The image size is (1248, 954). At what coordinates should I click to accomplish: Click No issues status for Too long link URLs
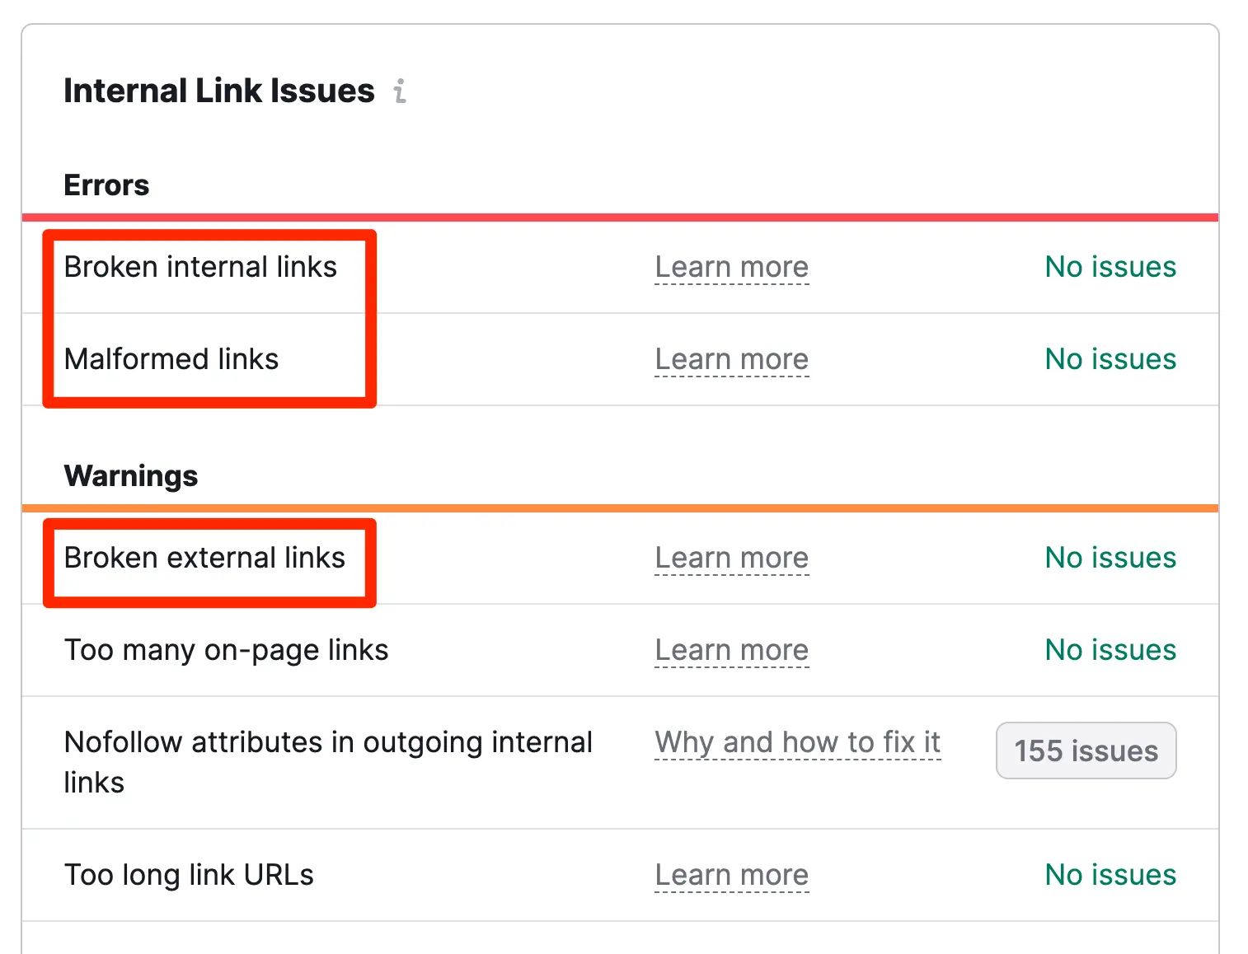[1110, 875]
